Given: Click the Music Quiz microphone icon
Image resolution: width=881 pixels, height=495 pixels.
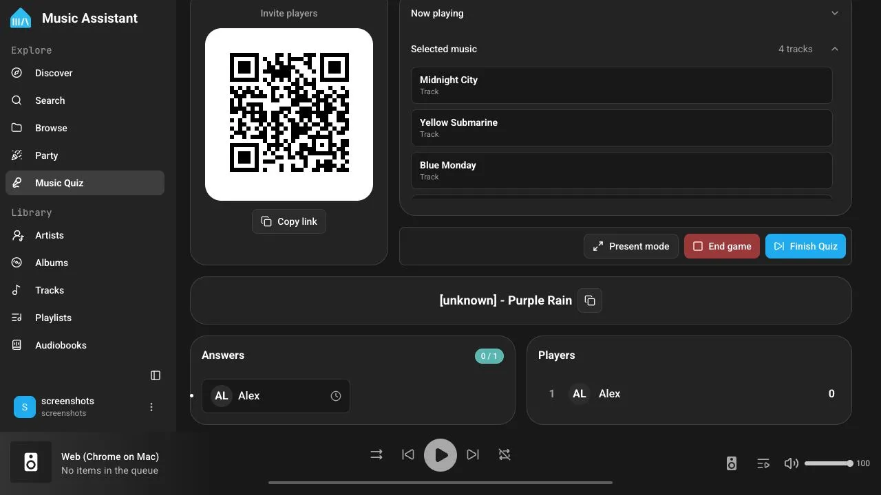Looking at the screenshot, I should pos(17,183).
